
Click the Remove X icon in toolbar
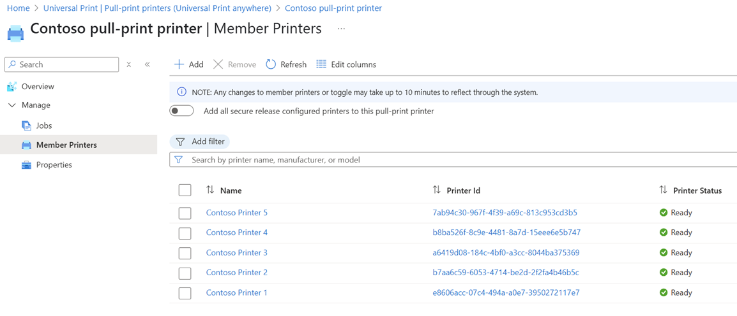(218, 64)
